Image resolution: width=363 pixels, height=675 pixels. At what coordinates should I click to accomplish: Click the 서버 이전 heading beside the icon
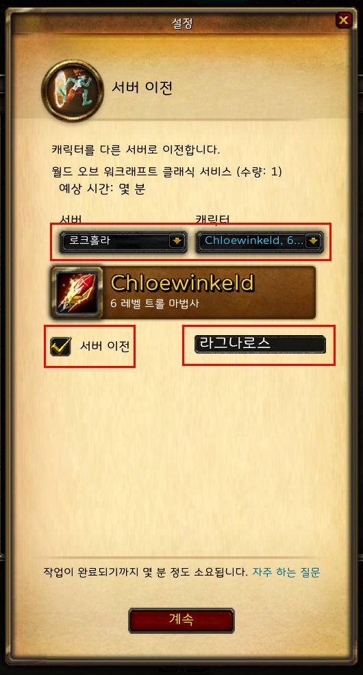coord(142,88)
